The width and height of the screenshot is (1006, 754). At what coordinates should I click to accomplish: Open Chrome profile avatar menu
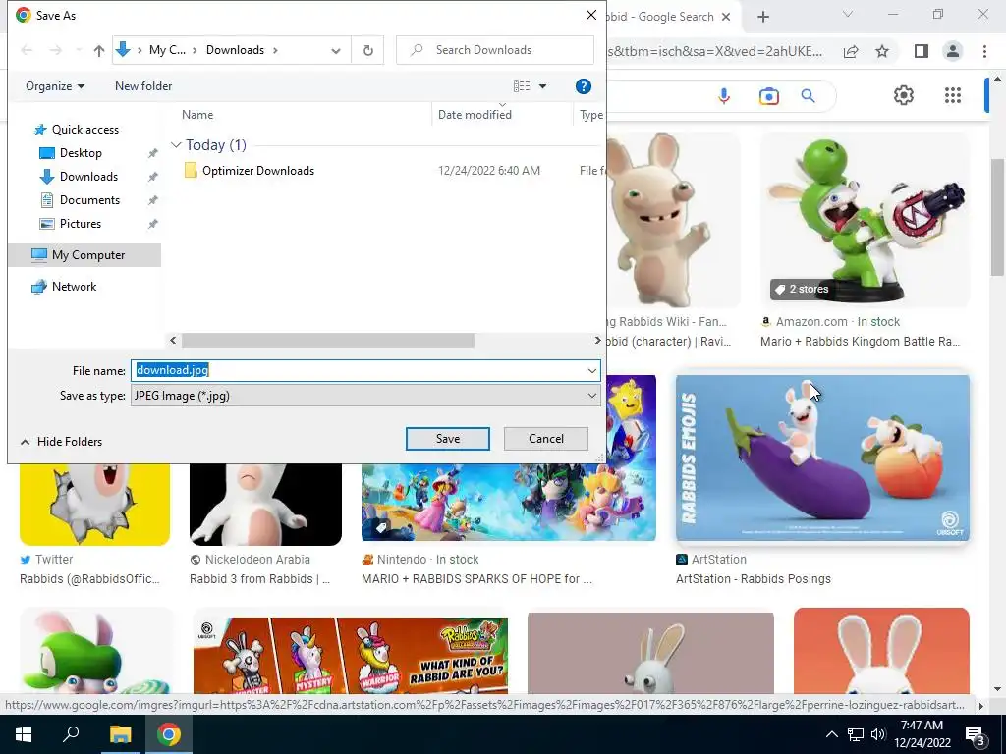(953, 51)
